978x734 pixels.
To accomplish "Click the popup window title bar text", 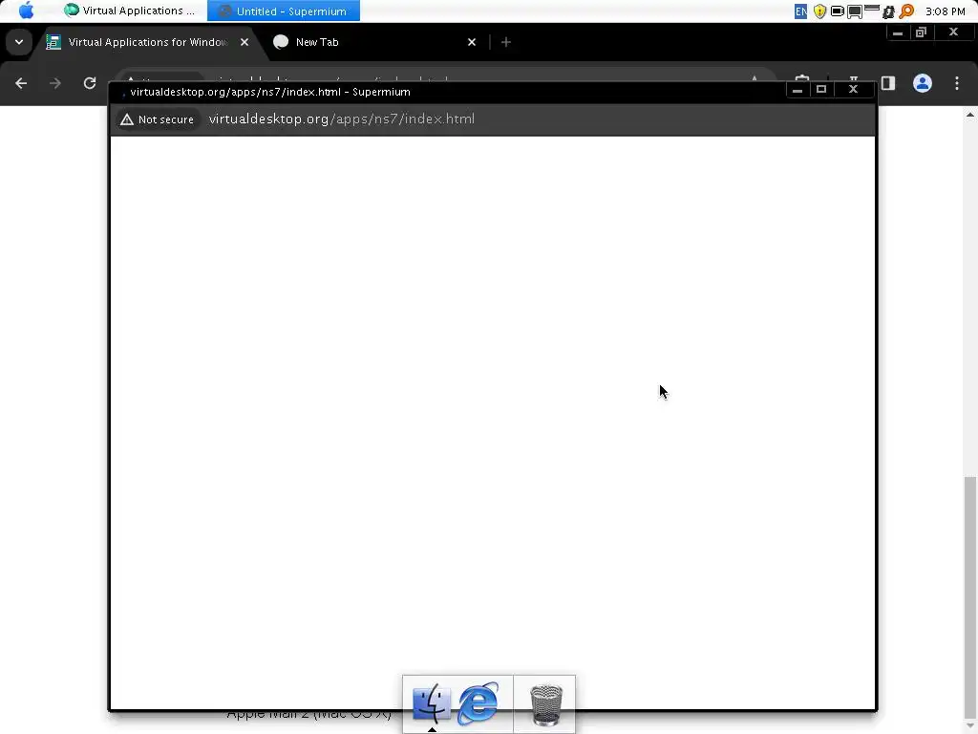I will (x=270, y=92).
